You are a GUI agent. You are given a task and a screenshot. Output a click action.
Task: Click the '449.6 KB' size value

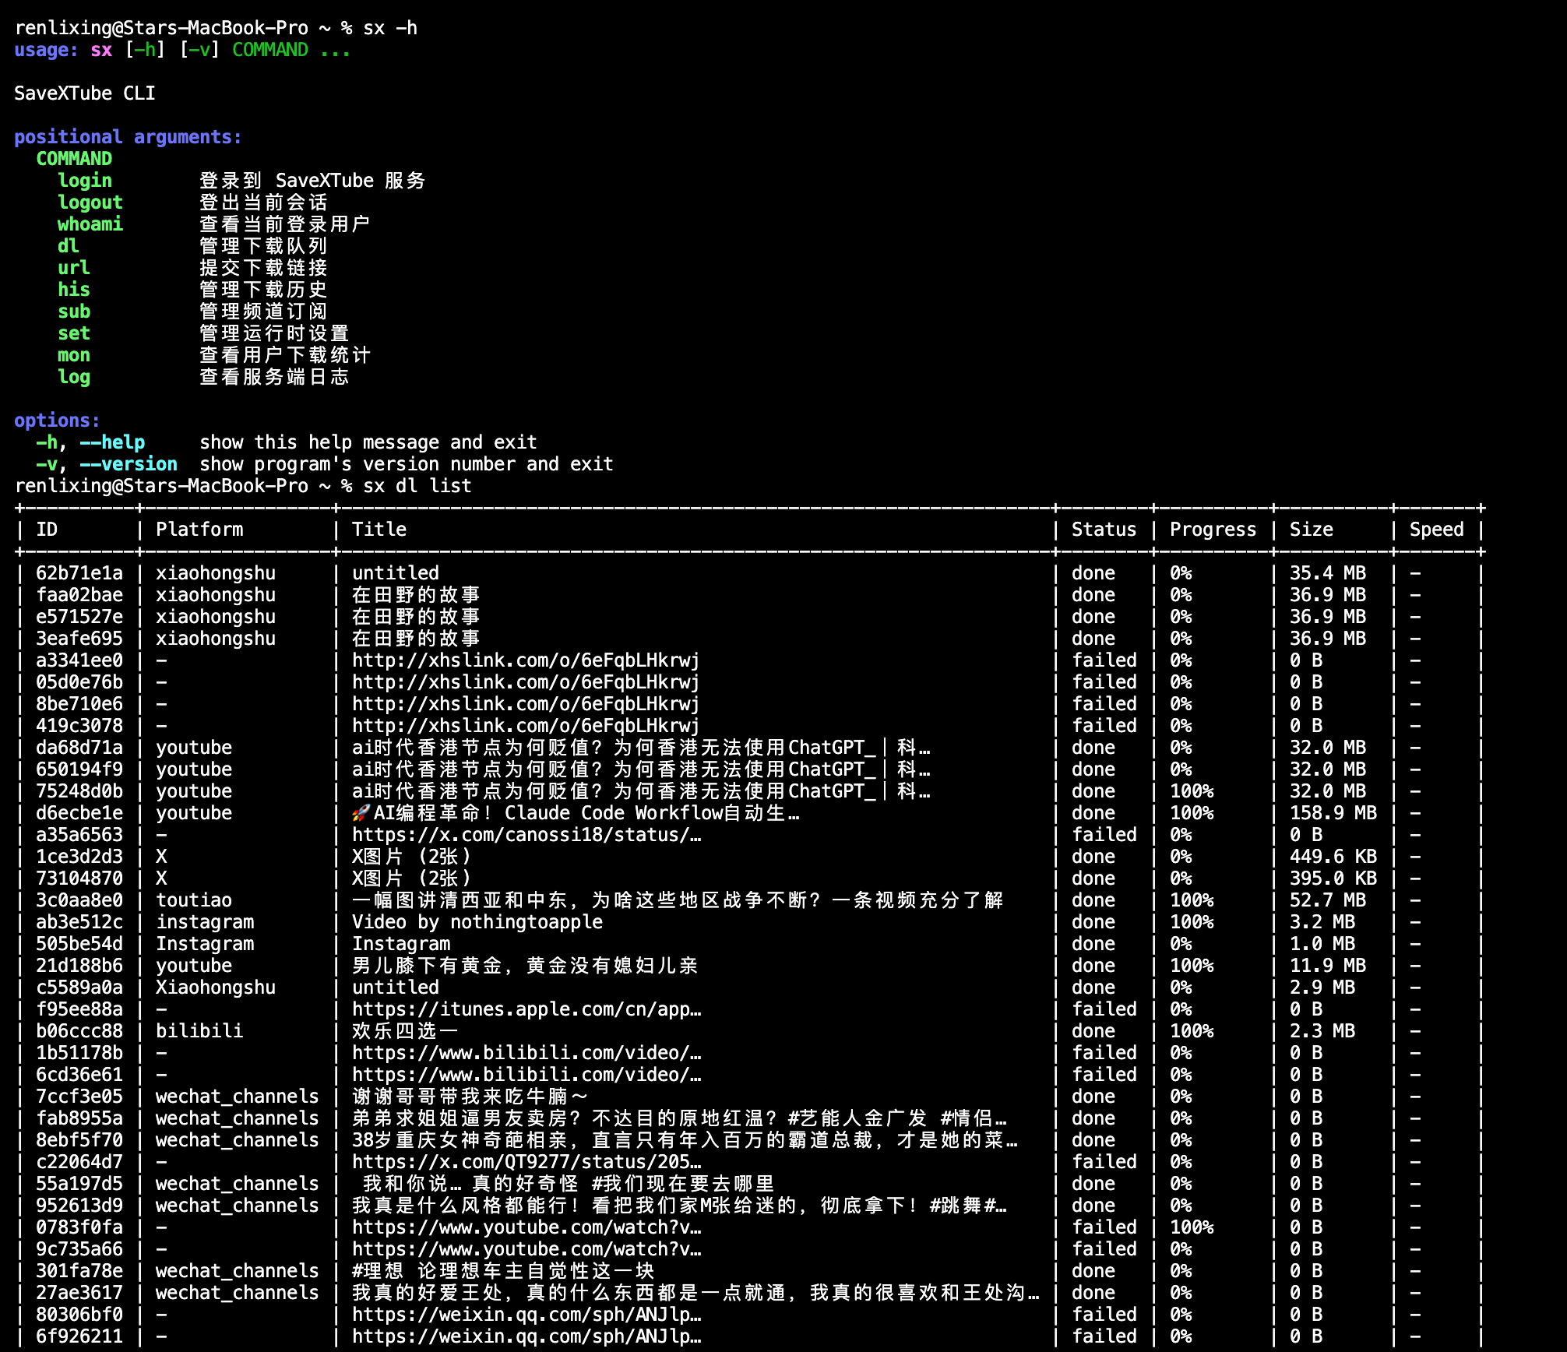[1333, 857]
